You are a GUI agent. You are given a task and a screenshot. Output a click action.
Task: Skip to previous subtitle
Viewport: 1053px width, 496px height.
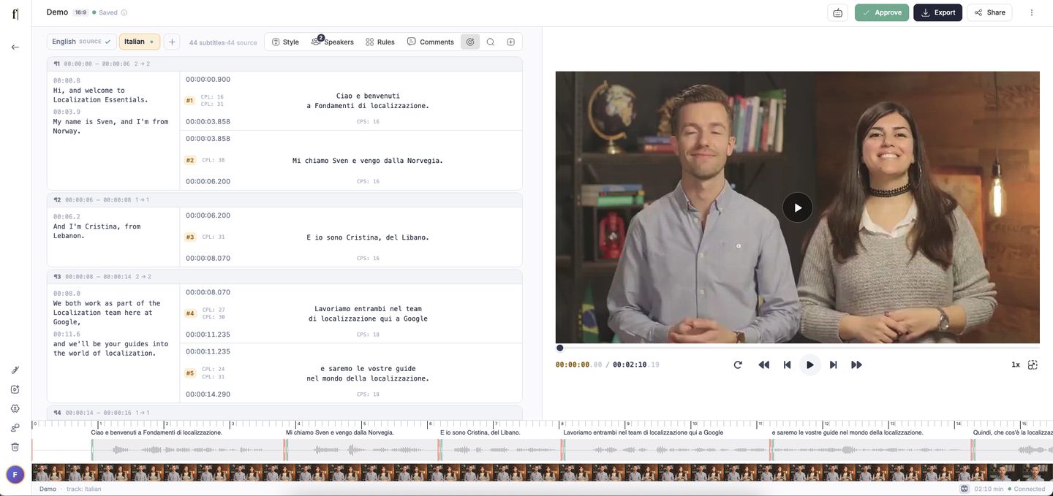point(788,365)
